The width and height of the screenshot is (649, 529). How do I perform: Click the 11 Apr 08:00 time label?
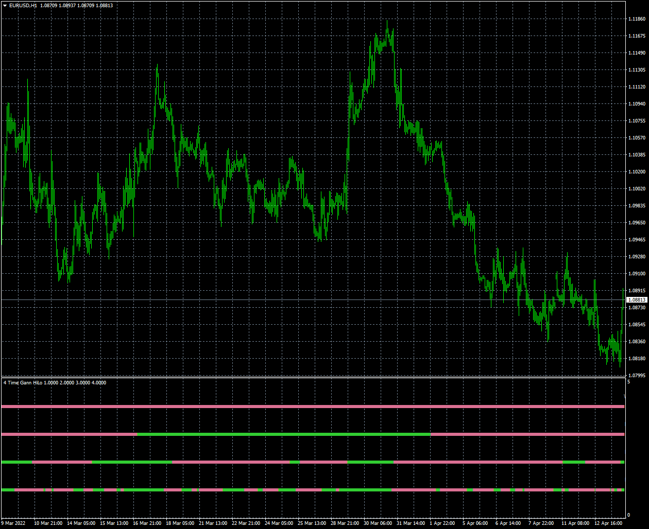pos(576,523)
